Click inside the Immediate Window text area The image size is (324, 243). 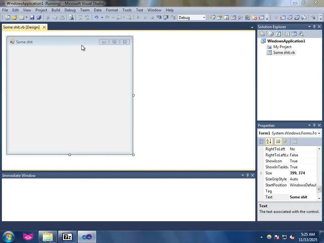tap(128, 200)
